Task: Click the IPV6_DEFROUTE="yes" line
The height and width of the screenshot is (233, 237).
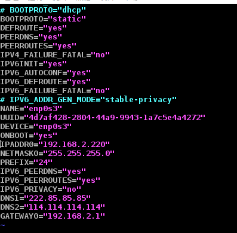Action: pos(45,82)
